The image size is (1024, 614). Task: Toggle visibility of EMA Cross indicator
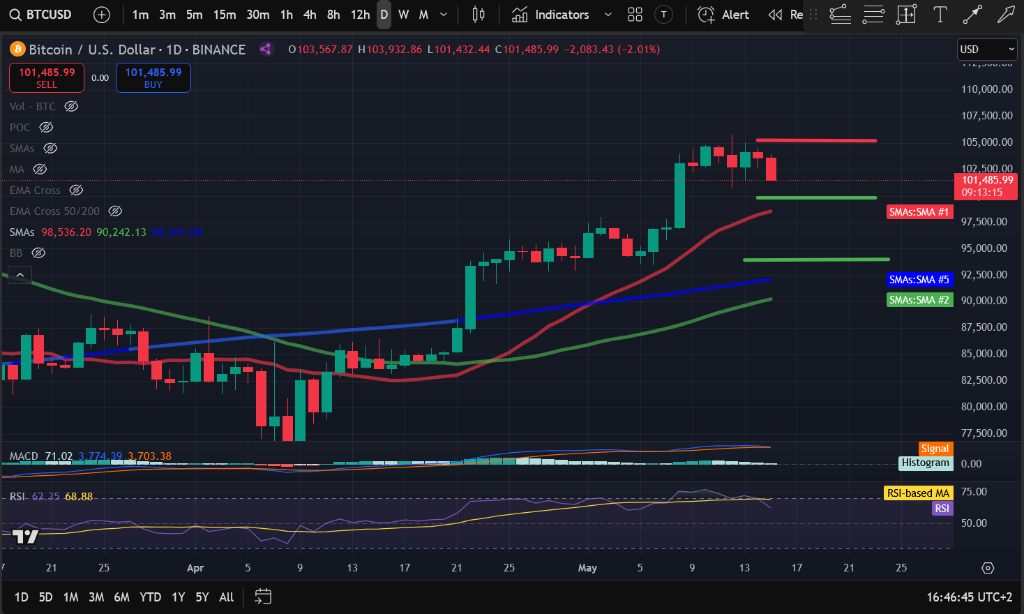(x=76, y=190)
